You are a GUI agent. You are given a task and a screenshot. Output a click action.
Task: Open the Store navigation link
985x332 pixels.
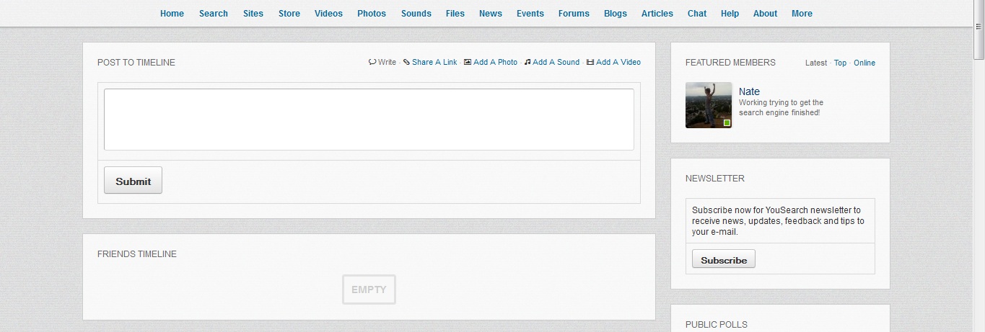click(289, 14)
